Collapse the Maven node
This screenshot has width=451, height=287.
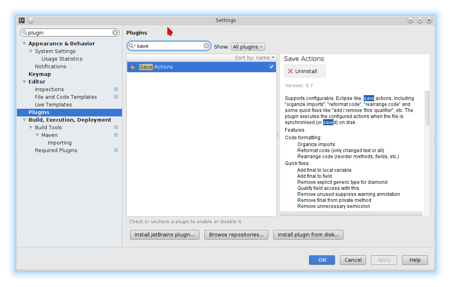37,135
